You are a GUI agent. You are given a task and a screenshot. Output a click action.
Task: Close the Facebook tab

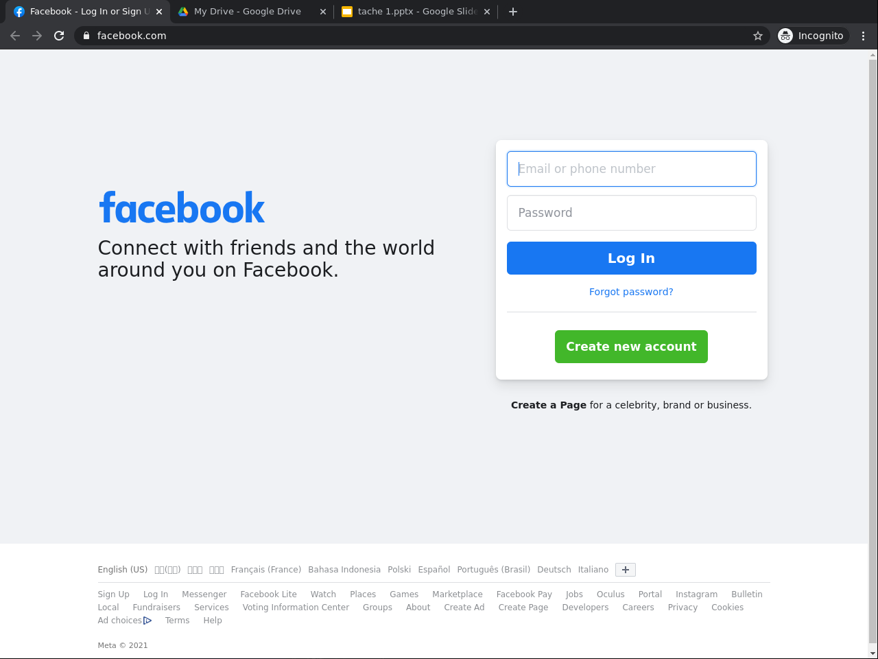(159, 12)
